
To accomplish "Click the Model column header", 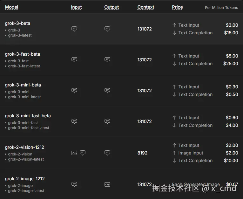I will point(11,7).
